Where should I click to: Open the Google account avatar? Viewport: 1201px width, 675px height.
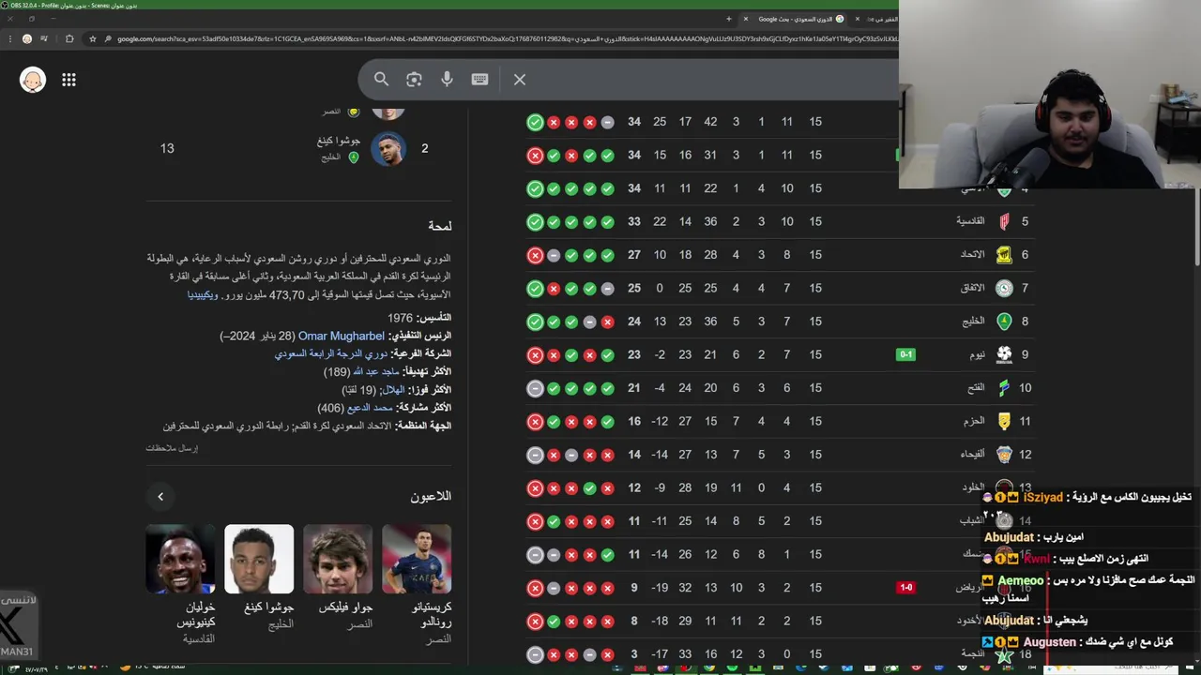click(33, 80)
